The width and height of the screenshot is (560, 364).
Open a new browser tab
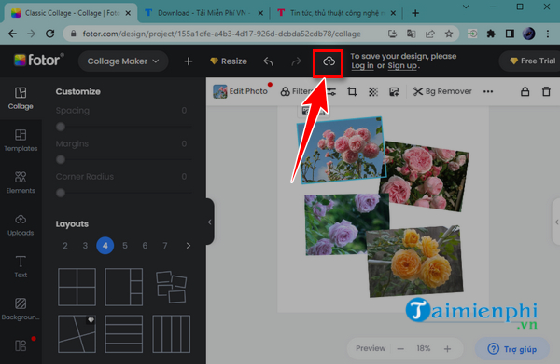click(x=415, y=13)
